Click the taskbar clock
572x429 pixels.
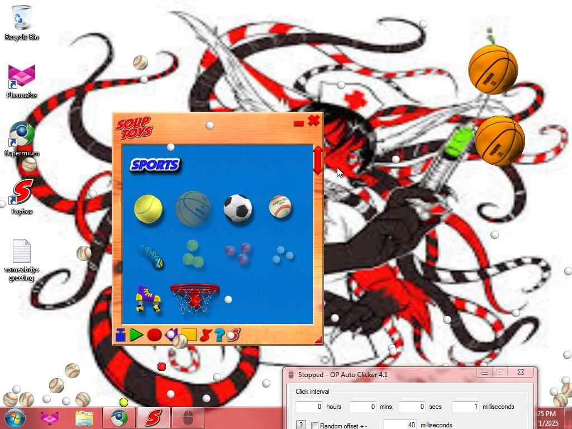pyautogui.click(x=547, y=418)
